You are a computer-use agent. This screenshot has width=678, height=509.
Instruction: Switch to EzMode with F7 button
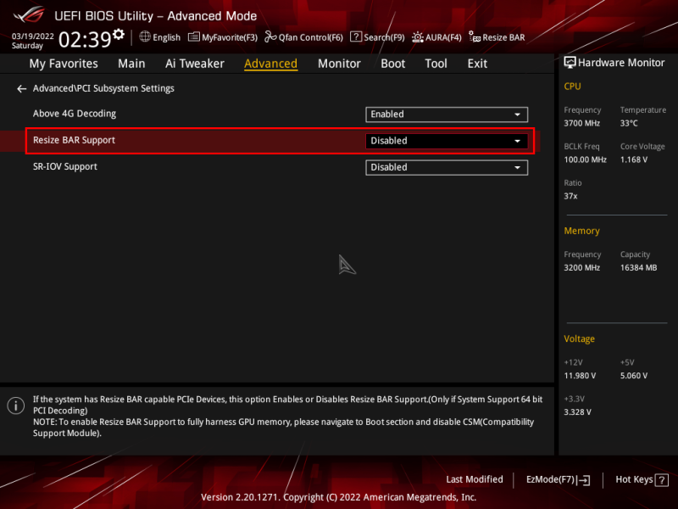[x=557, y=479]
